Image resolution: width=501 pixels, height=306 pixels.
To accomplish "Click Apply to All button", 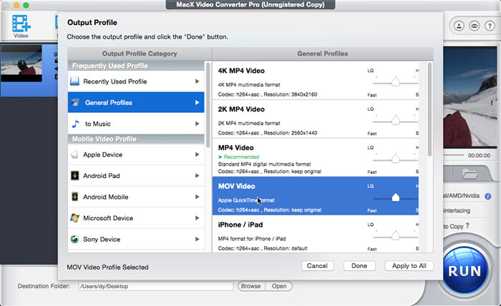I will (x=409, y=266).
